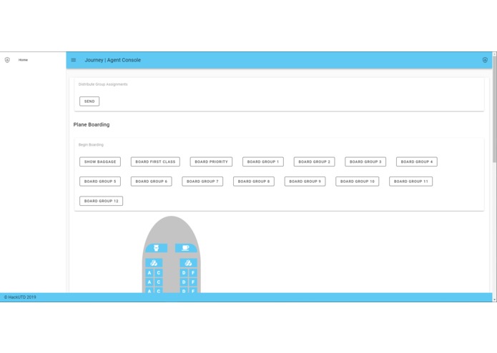Select seat A in the second row
This screenshot has width=497, height=353.
[x=149, y=282]
